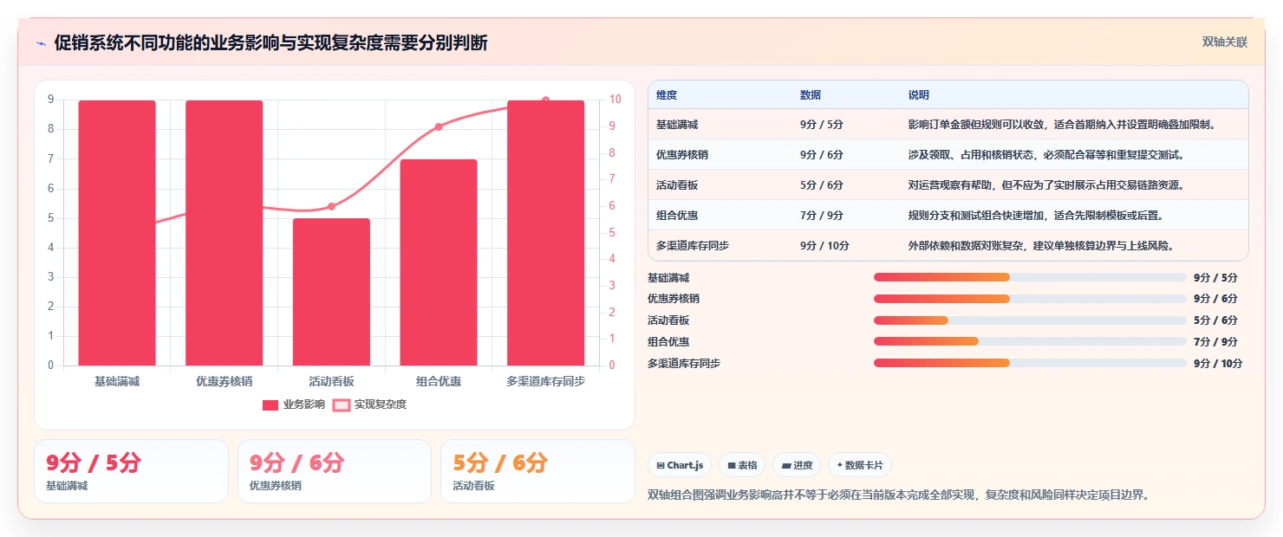Click the 表格 tag chip
This screenshot has width=1283, height=537.
[742, 465]
